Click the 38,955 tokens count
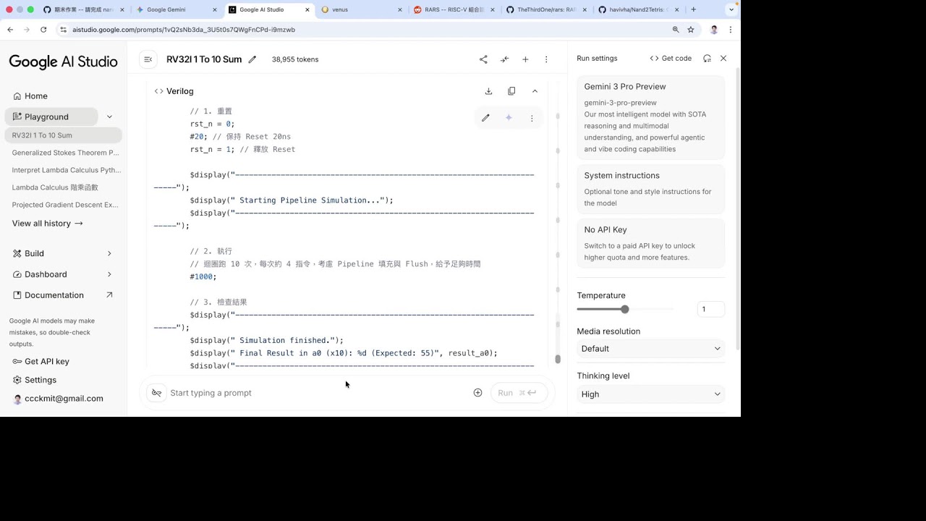The image size is (926, 521). click(295, 59)
